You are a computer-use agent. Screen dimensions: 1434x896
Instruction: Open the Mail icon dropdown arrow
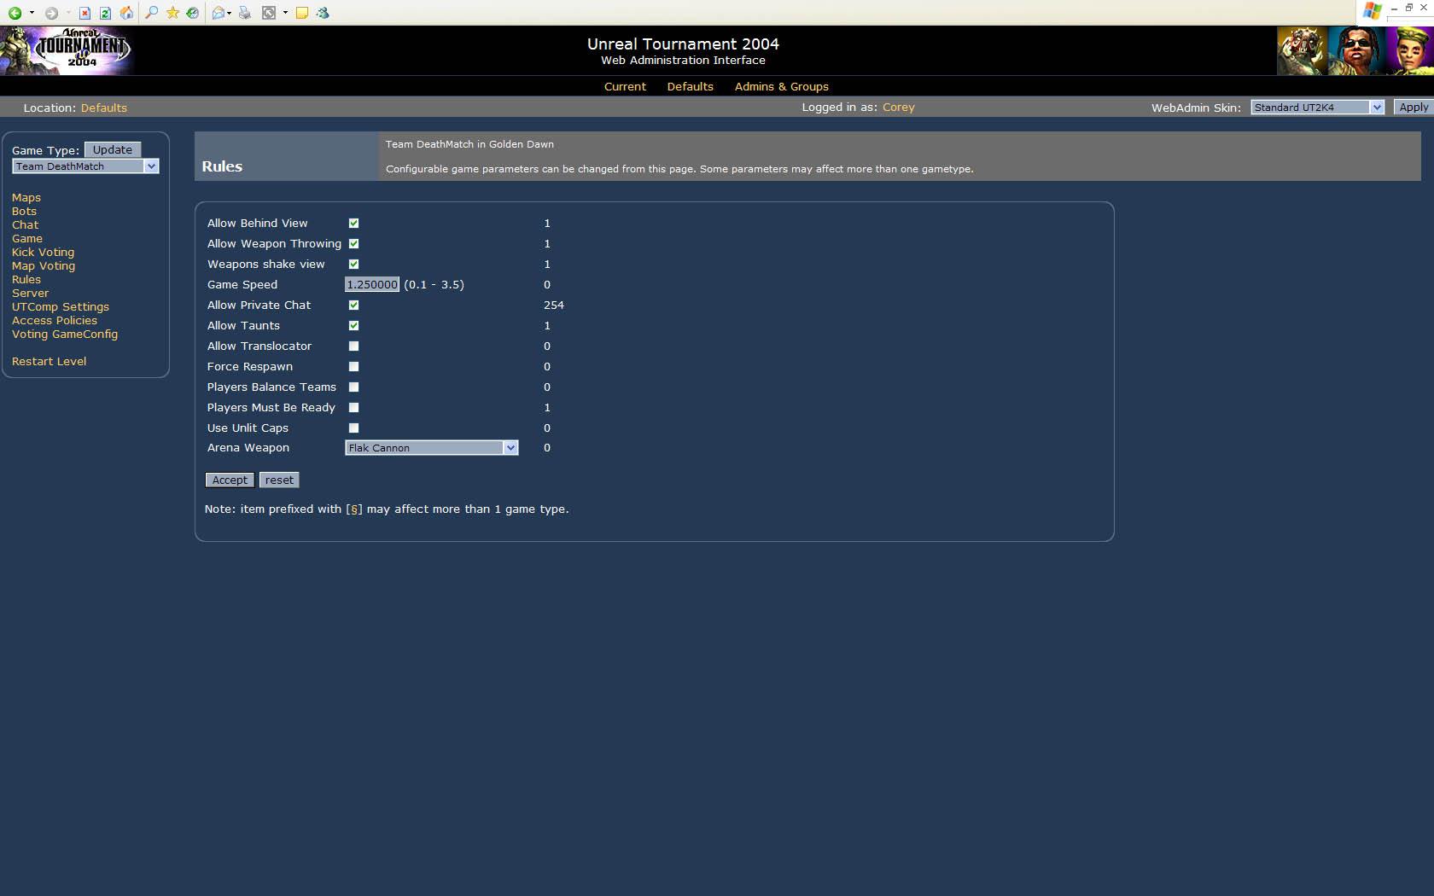click(x=230, y=13)
